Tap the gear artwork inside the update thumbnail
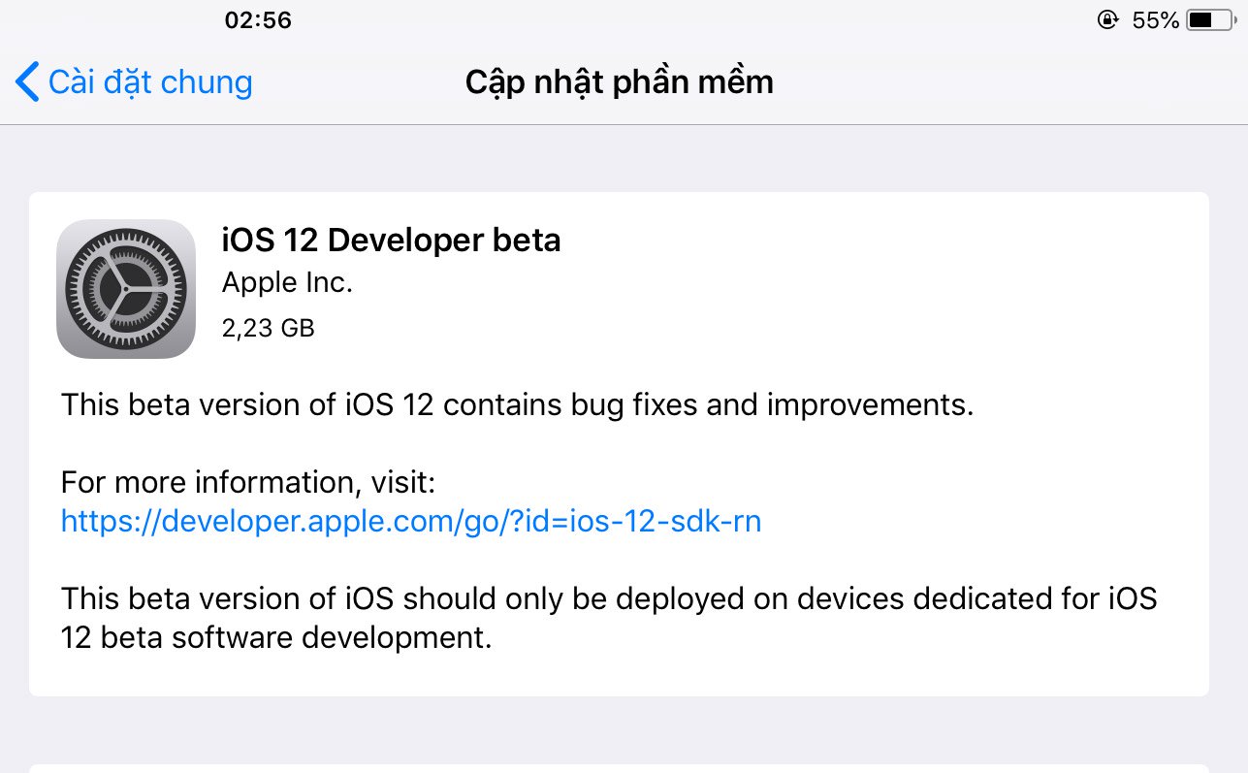1248x773 pixels. (x=125, y=288)
